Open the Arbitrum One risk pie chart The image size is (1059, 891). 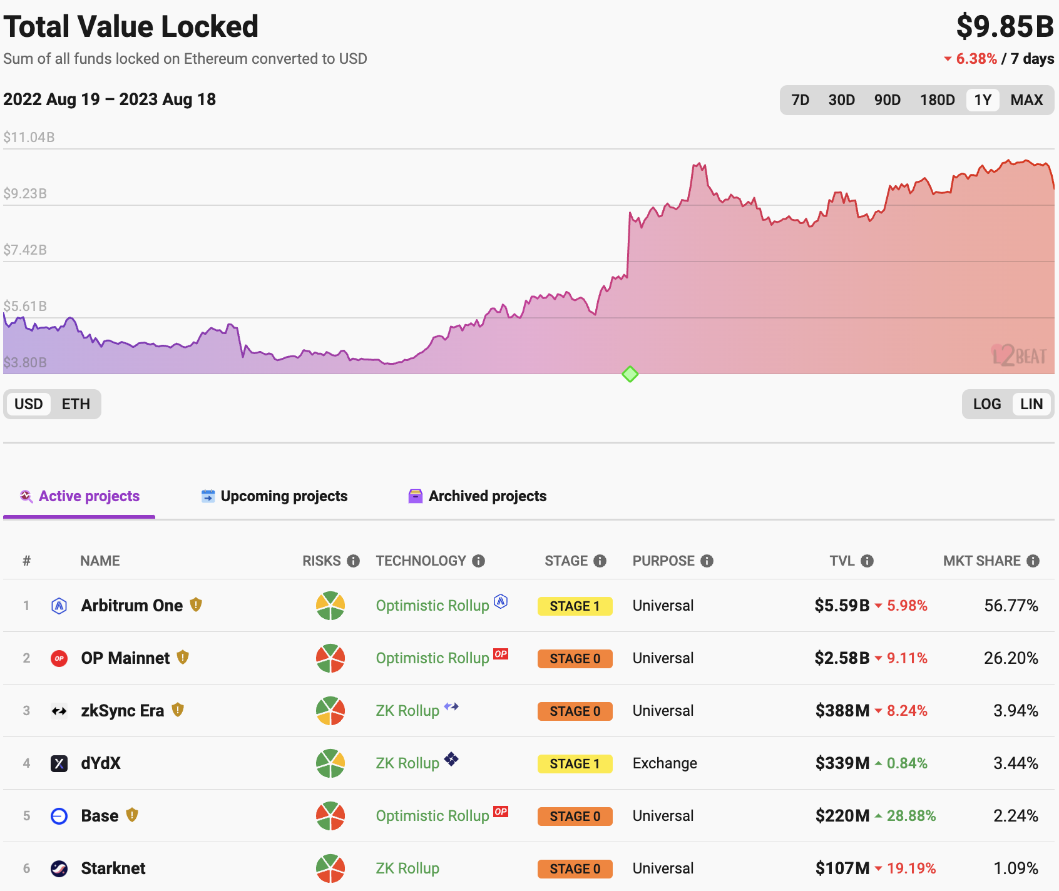click(330, 606)
